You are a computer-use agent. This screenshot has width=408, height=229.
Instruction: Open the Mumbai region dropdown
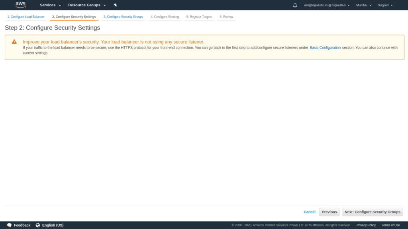(363, 5)
